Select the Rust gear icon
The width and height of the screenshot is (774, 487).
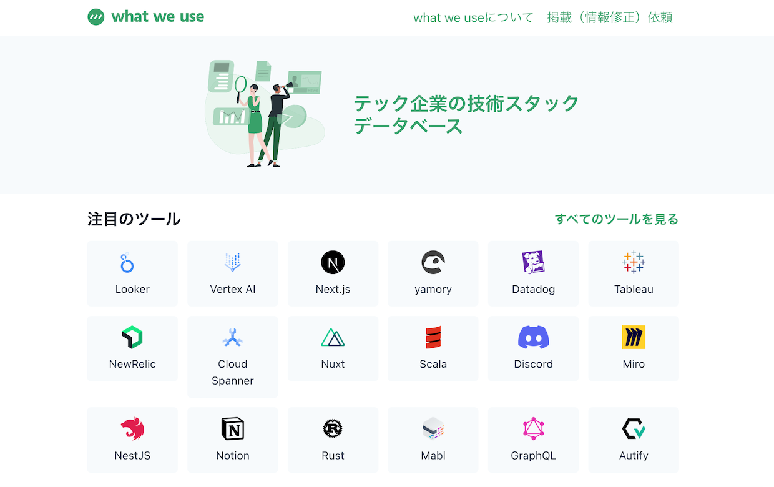click(333, 429)
